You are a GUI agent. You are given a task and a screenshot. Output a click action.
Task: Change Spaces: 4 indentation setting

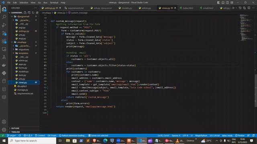[x=176, y=136]
